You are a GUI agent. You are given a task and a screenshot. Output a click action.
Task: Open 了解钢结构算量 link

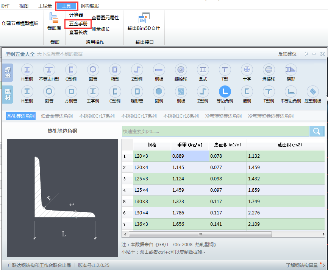point(302,265)
